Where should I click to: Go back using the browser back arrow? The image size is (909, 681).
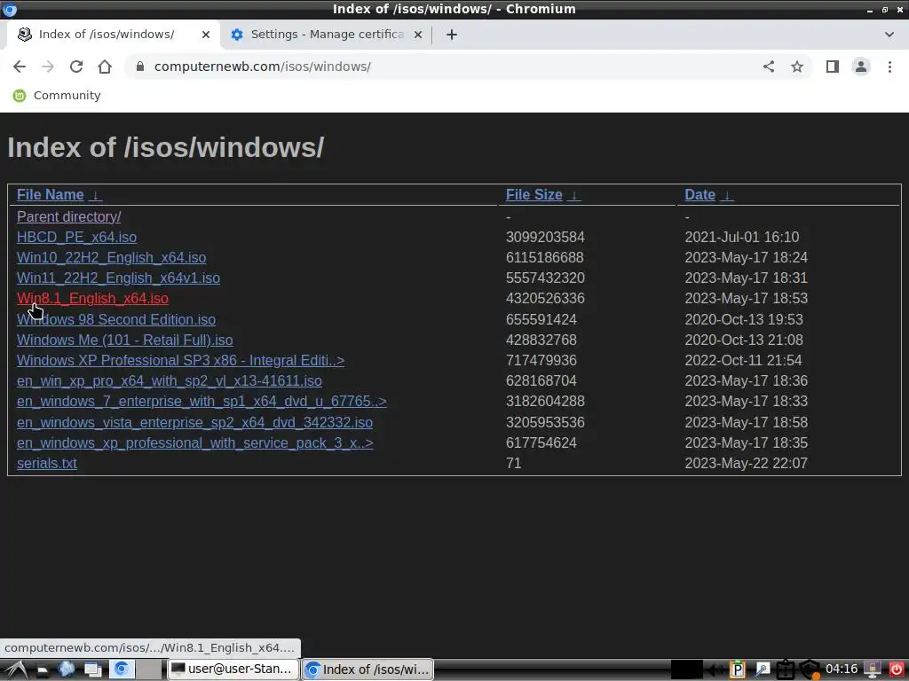tap(20, 67)
